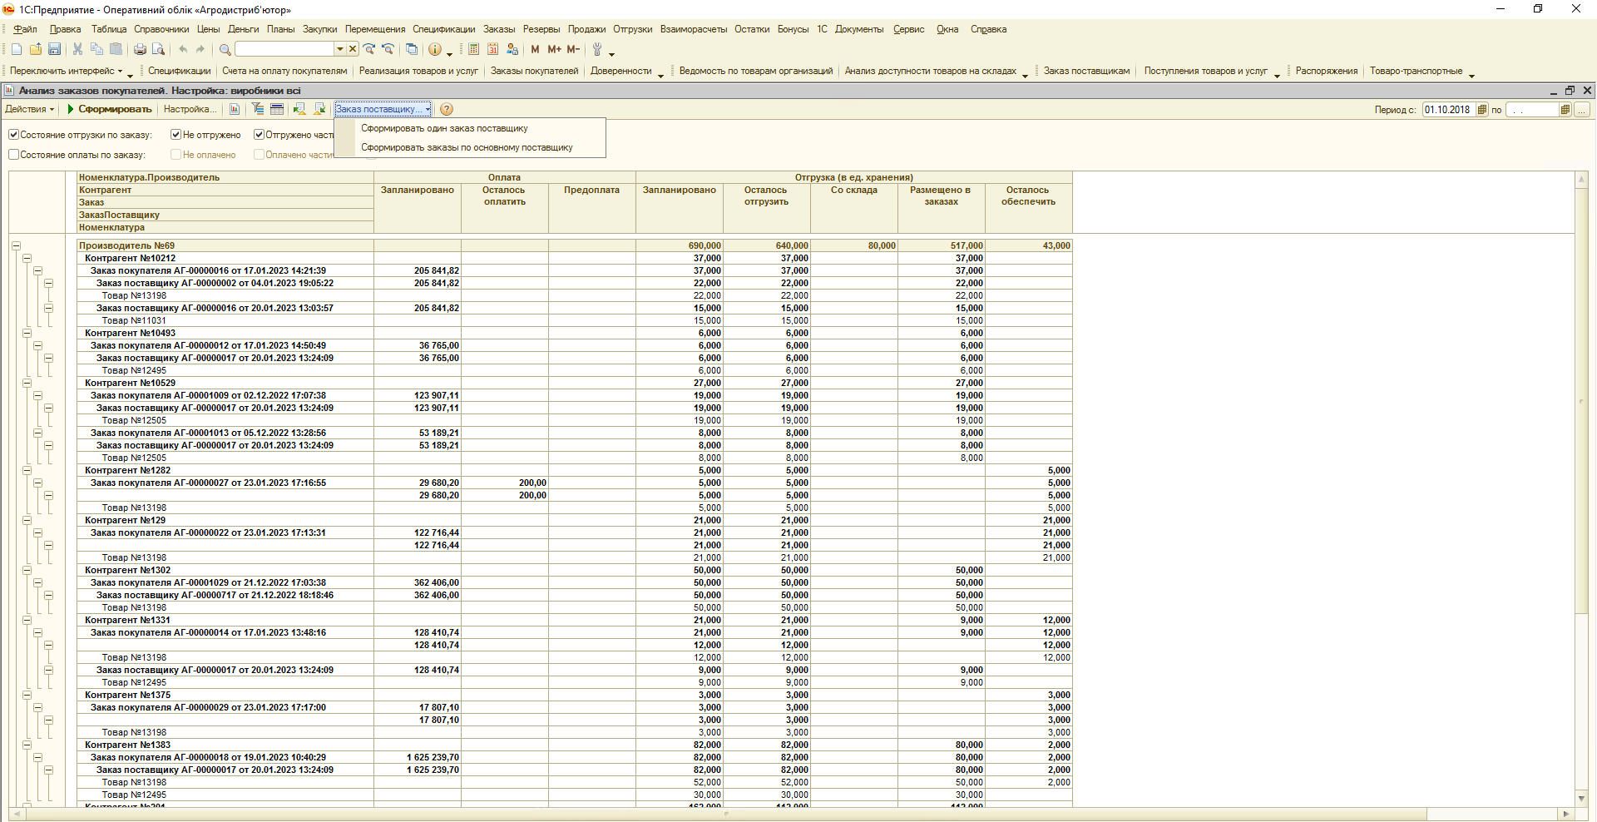Open the info reference icon
Viewport: 1597px width, 822px height.
[x=435, y=50]
